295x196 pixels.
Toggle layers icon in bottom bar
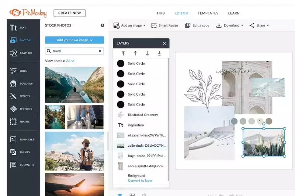pyautogui.click(x=120, y=195)
